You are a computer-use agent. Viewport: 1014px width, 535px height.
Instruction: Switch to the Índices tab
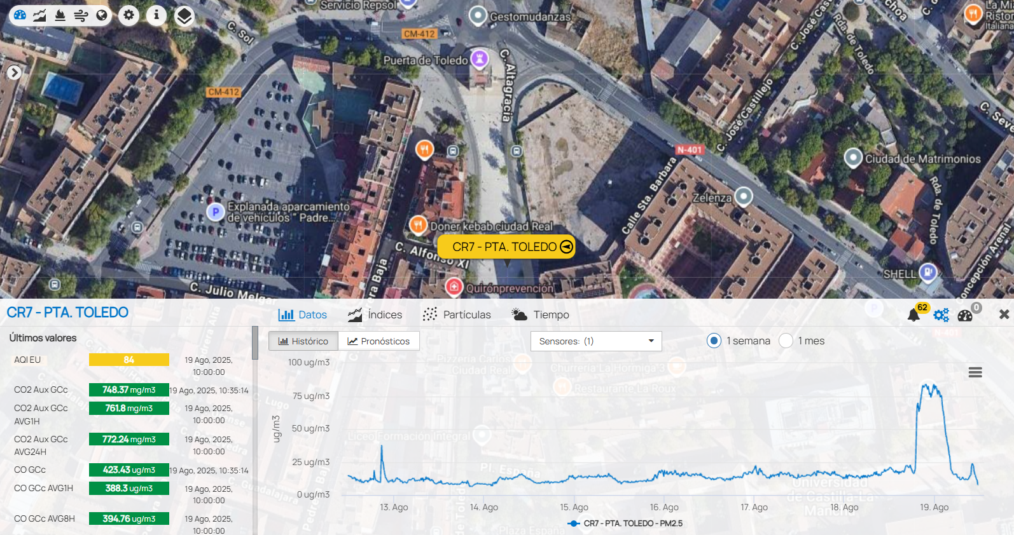pyautogui.click(x=375, y=315)
